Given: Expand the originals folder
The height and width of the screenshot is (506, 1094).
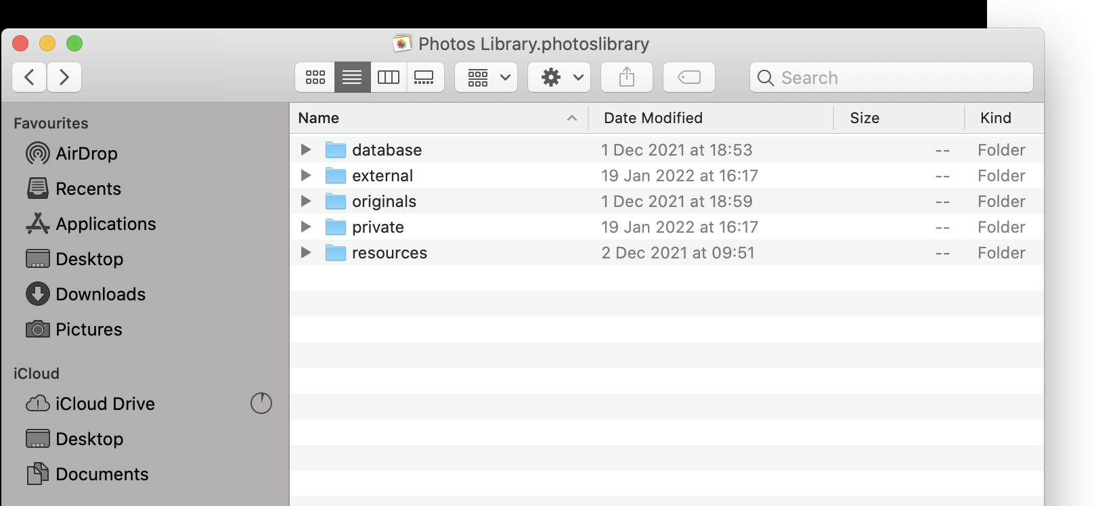Looking at the screenshot, I should (x=306, y=201).
